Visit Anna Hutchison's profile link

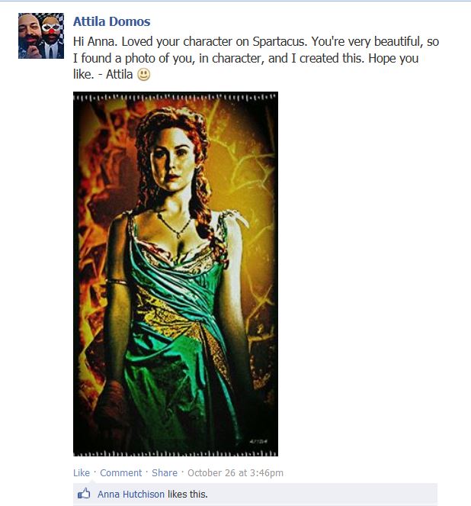(131, 494)
